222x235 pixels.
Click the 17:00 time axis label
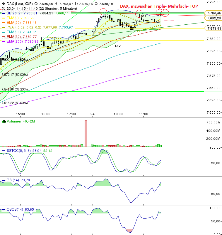pyautogui.click(x=71, y=114)
